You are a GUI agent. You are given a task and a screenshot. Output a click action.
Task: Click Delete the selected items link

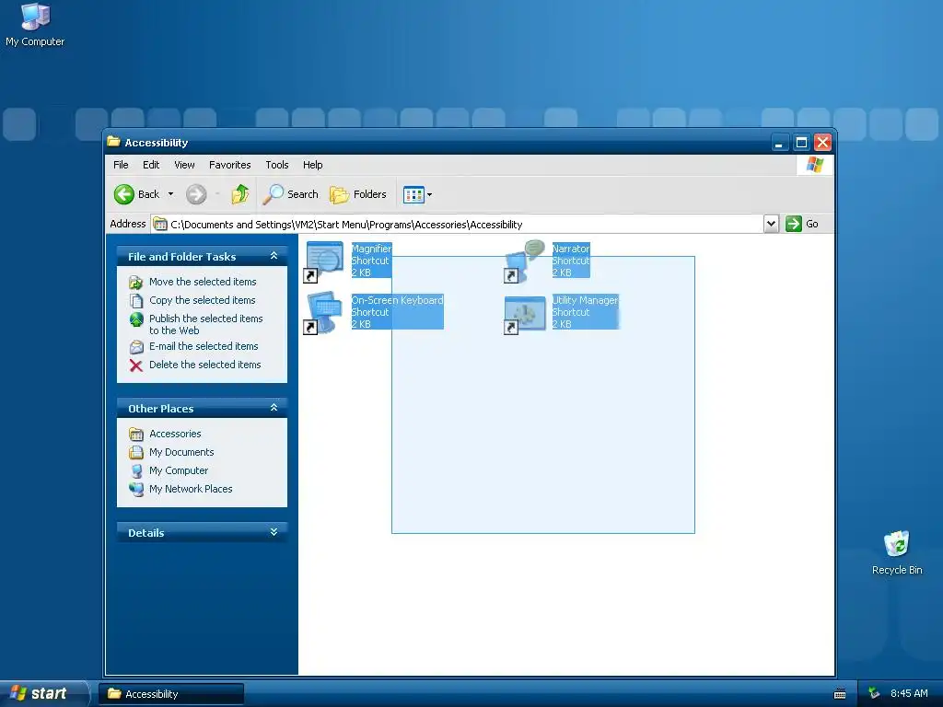point(205,365)
